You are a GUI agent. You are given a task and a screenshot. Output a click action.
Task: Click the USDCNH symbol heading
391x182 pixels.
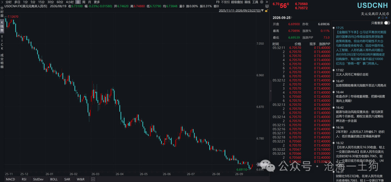pos(373,5)
